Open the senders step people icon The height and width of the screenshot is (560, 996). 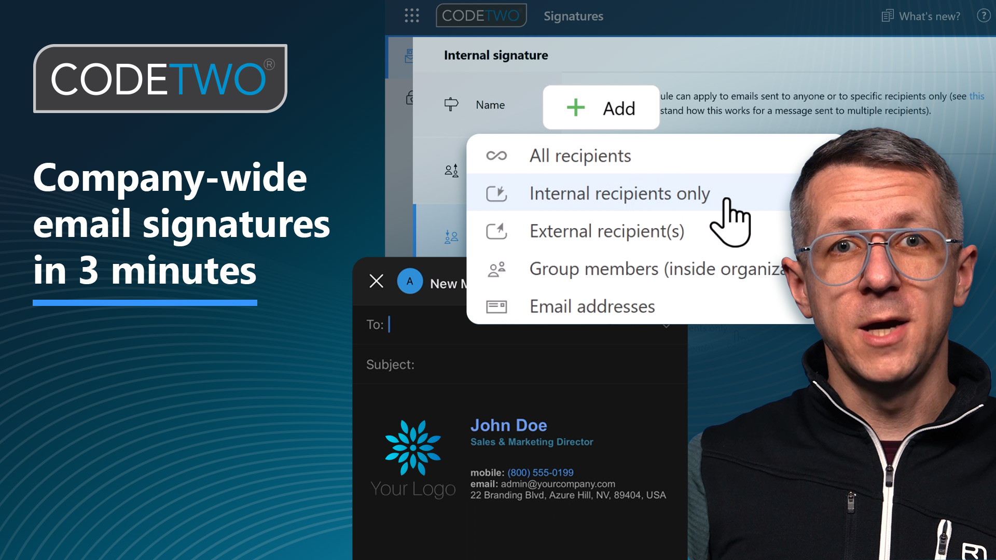[451, 171]
